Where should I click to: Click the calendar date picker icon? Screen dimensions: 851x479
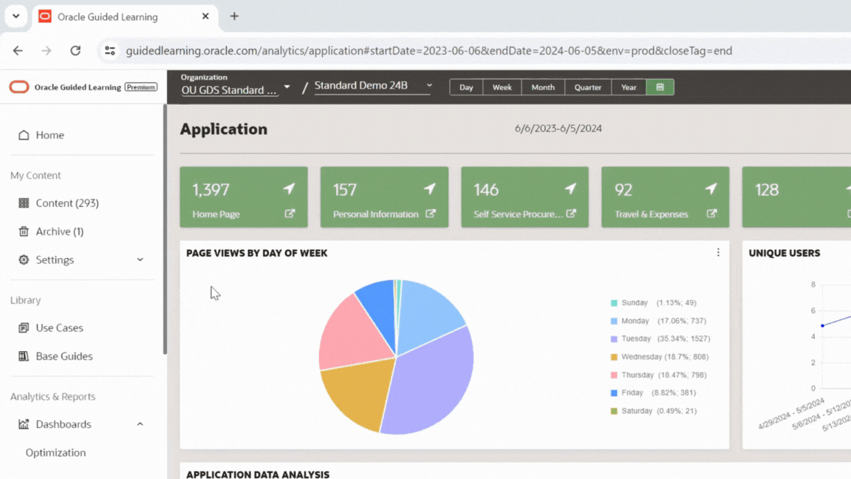click(x=660, y=87)
